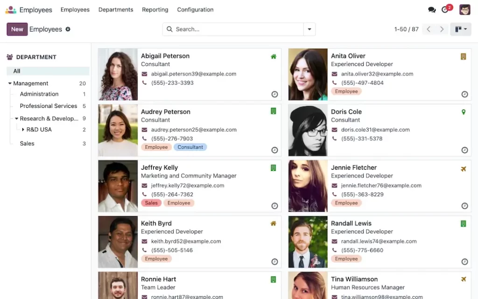The width and height of the screenshot is (478, 299).
Task: Open the messaging conversations icon
Action: (432, 9)
